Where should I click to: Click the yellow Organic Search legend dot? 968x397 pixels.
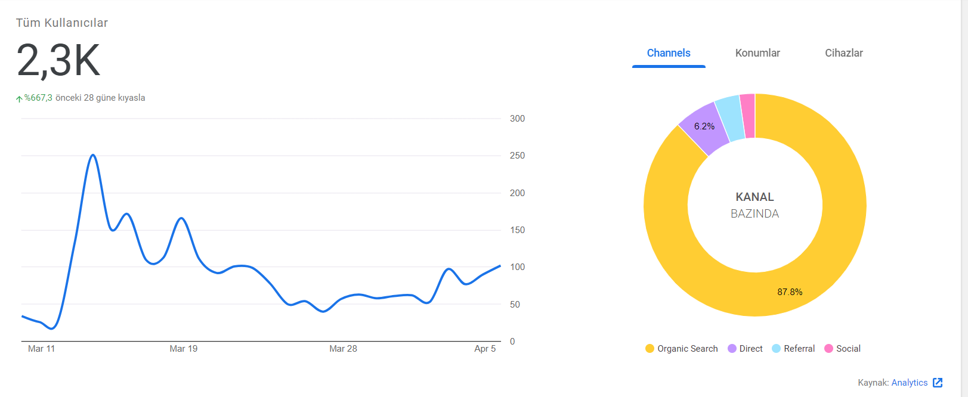click(650, 349)
